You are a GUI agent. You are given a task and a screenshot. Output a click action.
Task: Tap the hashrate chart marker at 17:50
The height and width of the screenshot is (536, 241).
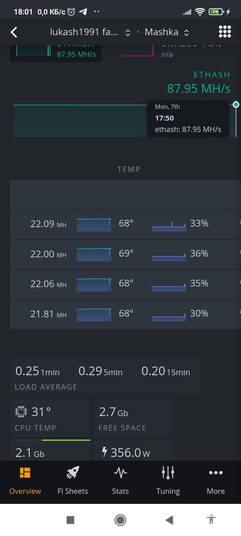click(x=236, y=105)
